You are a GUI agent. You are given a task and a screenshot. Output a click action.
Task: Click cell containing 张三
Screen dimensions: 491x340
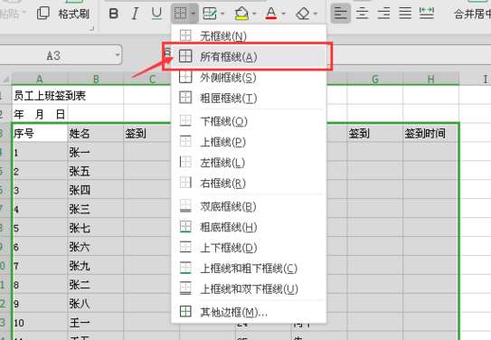[x=95, y=209]
